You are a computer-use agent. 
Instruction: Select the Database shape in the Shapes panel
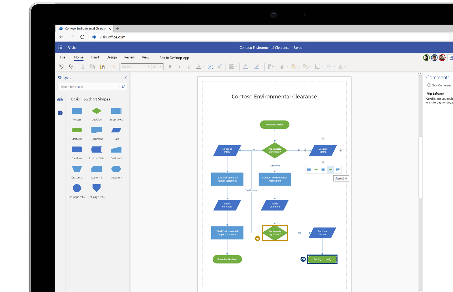[x=77, y=150]
